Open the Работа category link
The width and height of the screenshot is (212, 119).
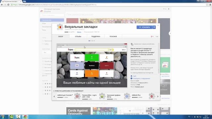point(79,32)
